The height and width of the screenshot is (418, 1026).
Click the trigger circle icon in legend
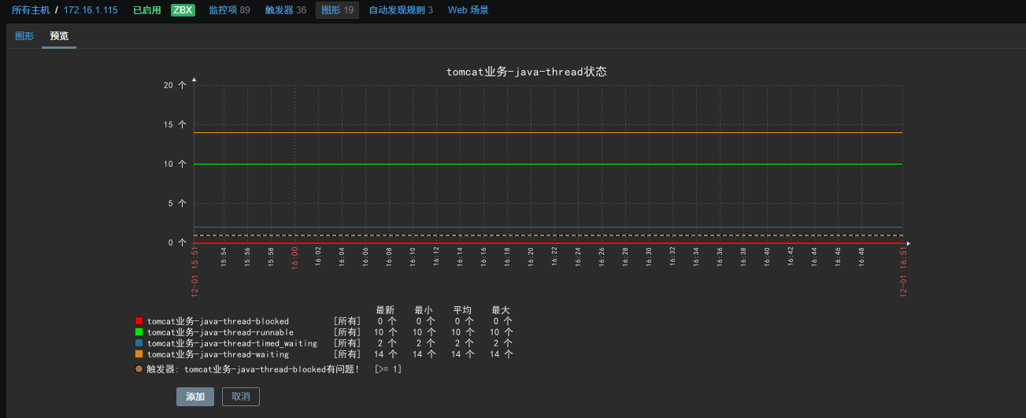click(139, 368)
